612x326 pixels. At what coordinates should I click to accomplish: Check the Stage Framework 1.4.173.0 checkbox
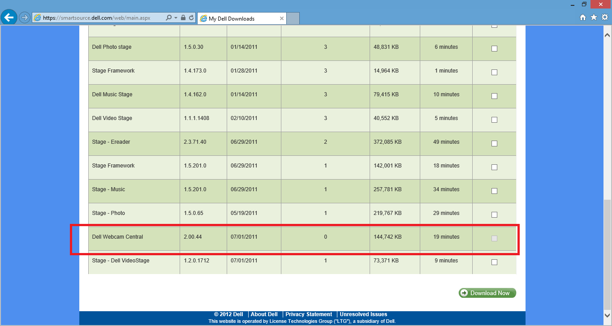[x=494, y=72]
